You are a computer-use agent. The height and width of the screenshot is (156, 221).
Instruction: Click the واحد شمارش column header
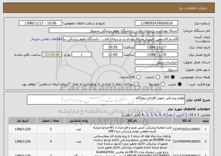(x=79, y=121)
